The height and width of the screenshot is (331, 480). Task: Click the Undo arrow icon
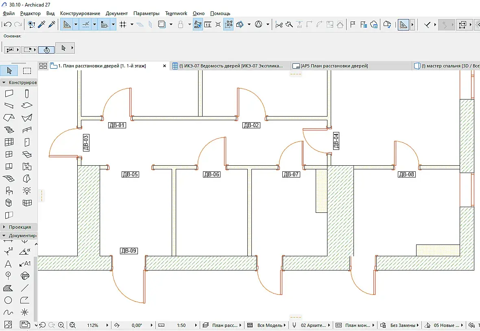pyautogui.click(x=7, y=25)
